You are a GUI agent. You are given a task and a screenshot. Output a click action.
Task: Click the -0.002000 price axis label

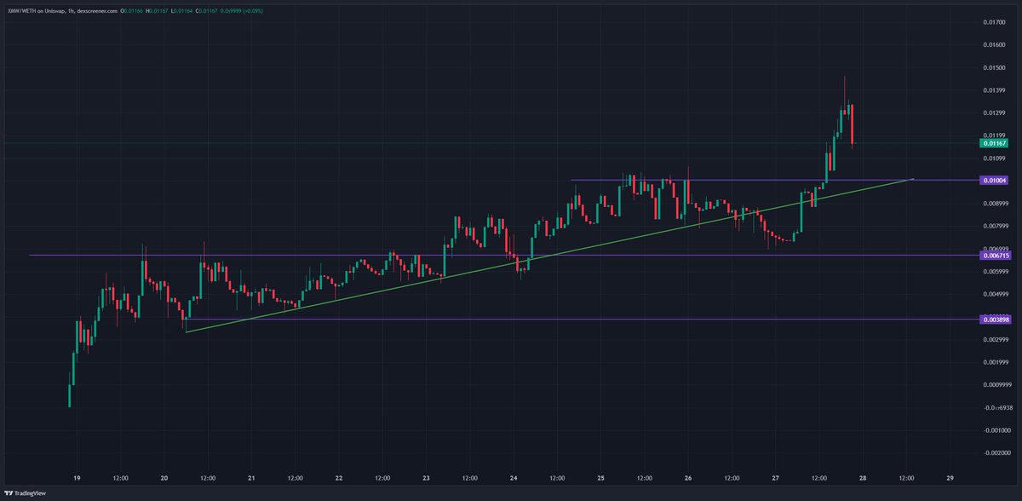tap(996, 453)
